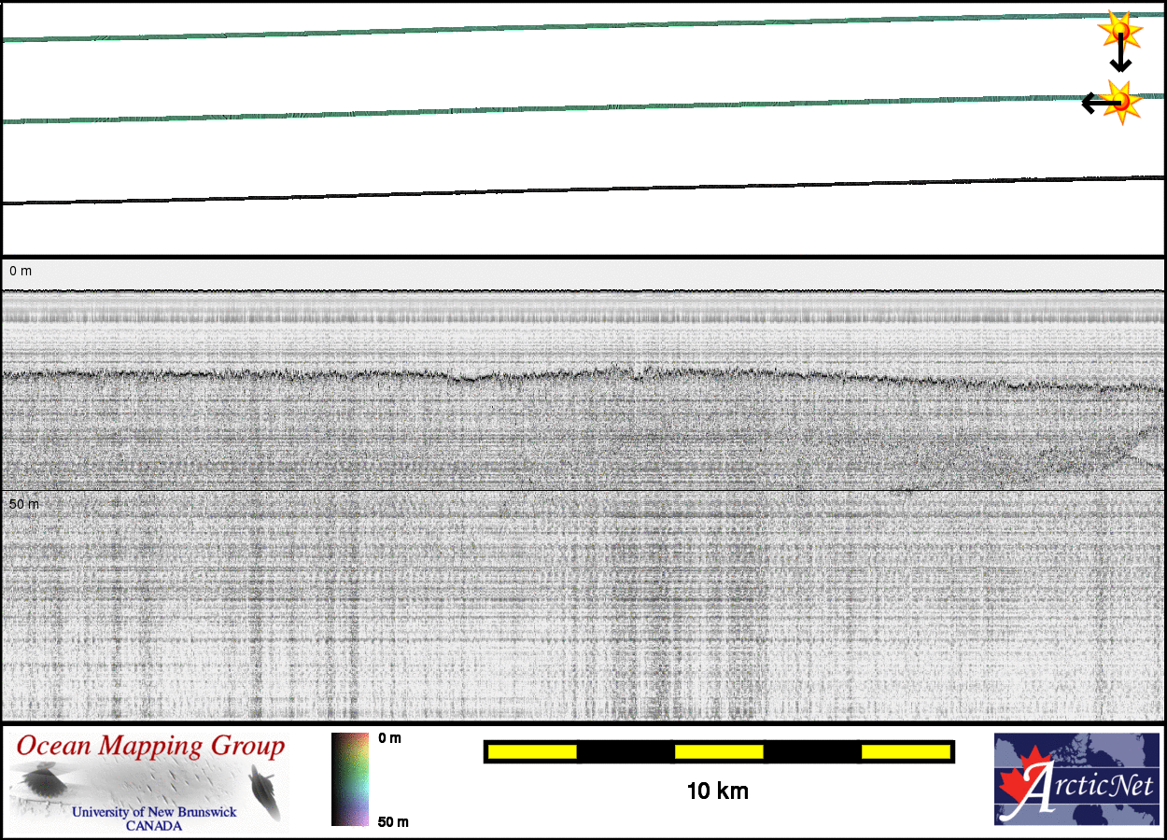Open the ArcticNet logo

(1076, 779)
